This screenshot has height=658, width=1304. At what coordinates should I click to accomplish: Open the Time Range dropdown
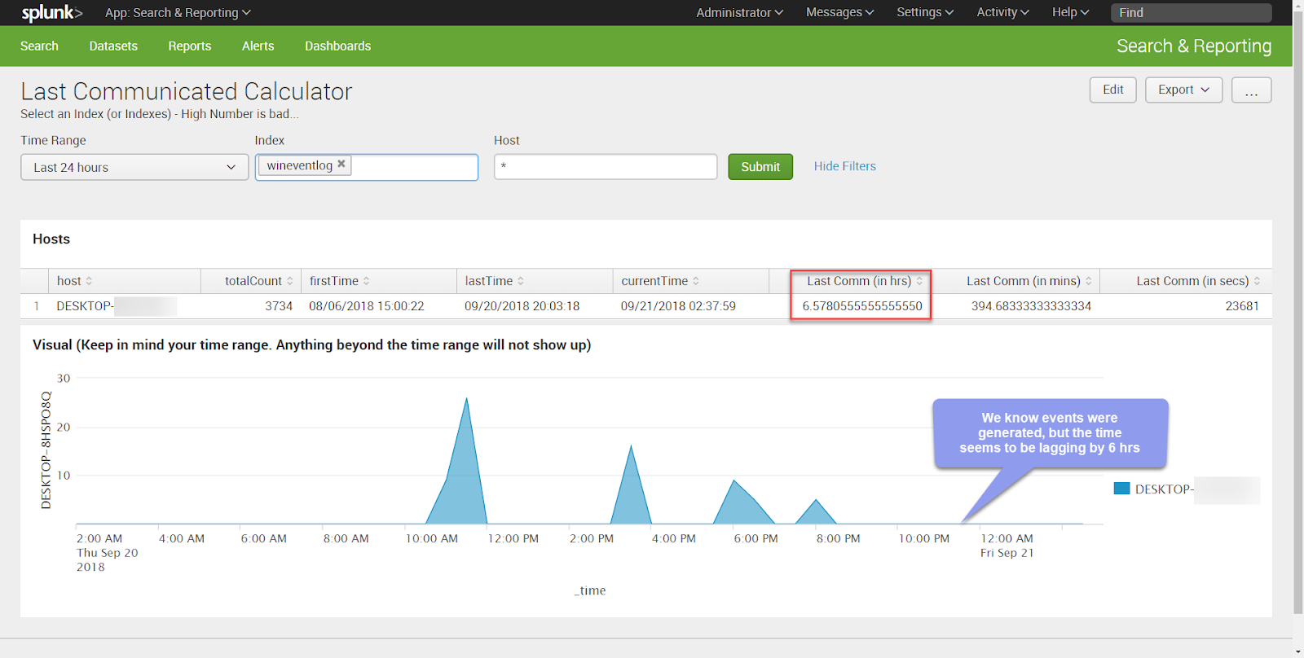(x=134, y=167)
